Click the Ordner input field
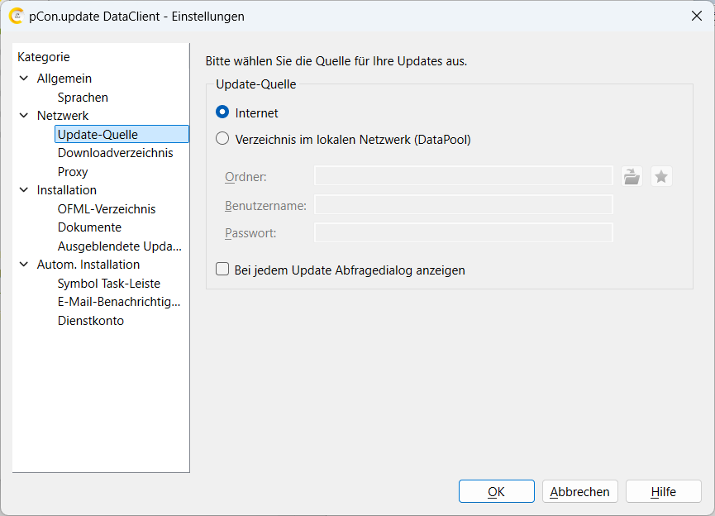Image resolution: width=715 pixels, height=516 pixels. coord(463,176)
